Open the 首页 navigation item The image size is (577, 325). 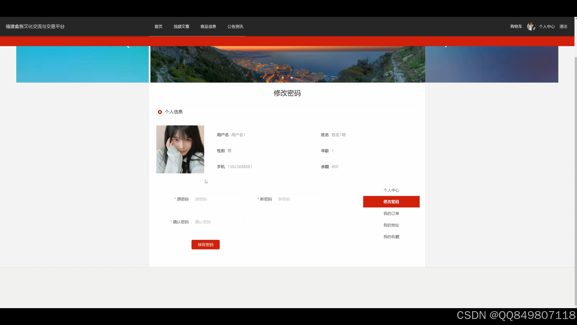point(158,26)
